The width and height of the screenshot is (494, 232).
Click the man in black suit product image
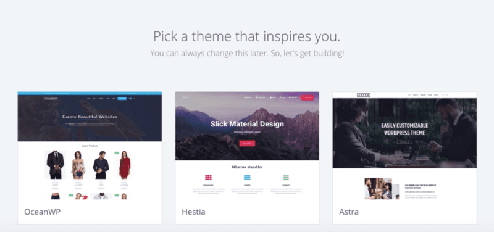[56, 165]
